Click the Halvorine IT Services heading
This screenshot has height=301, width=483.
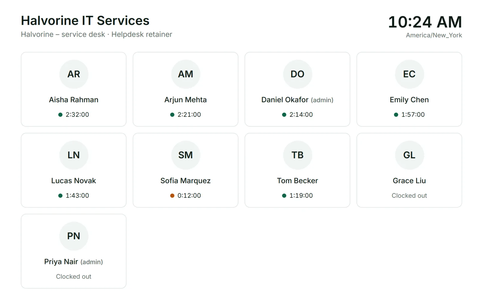(x=85, y=21)
